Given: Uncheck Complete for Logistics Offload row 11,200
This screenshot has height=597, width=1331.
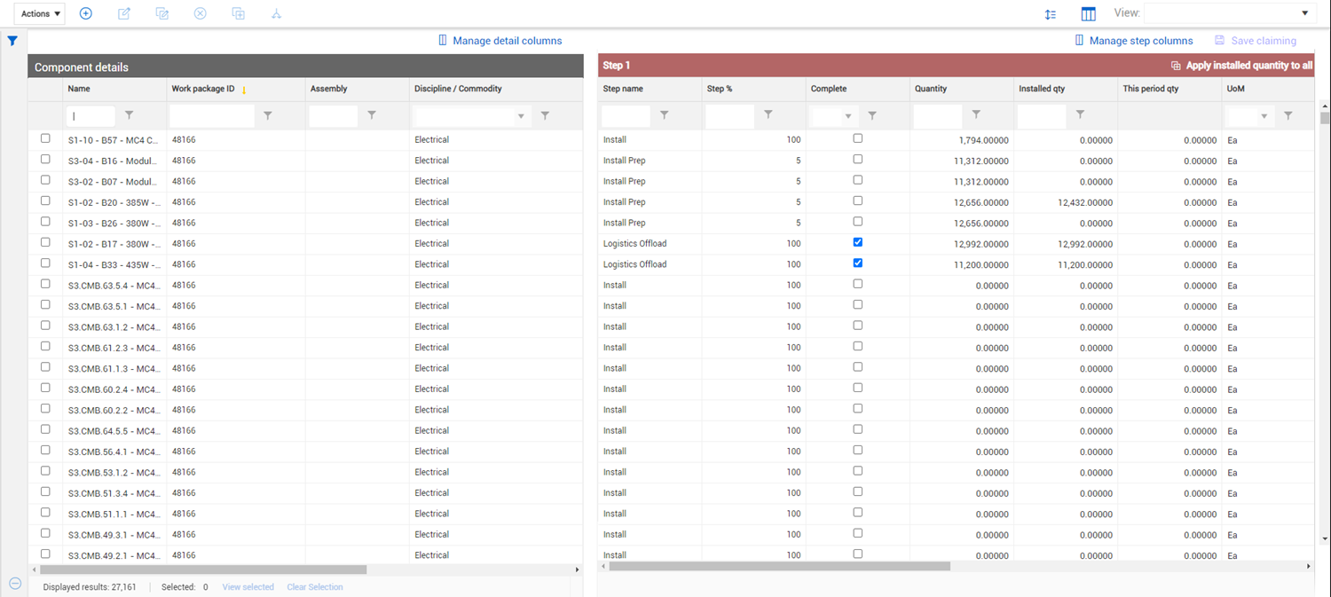Looking at the screenshot, I should coord(857,263).
